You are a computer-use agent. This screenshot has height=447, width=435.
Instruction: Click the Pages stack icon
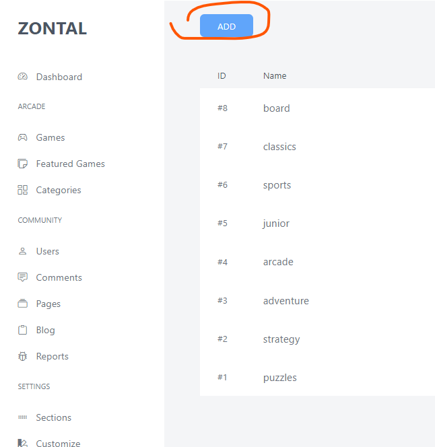[23, 304]
